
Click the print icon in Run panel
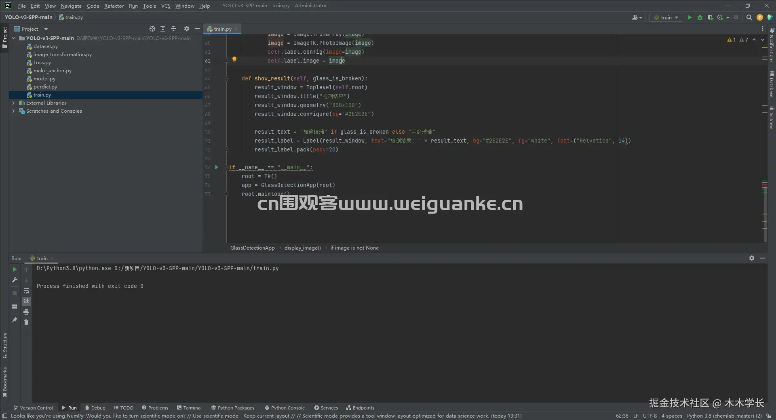(26, 312)
